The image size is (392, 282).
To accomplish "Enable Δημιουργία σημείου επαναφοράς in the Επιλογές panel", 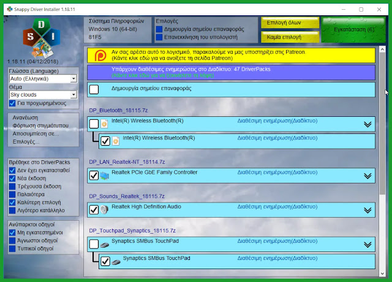I will pyautogui.click(x=159, y=29).
